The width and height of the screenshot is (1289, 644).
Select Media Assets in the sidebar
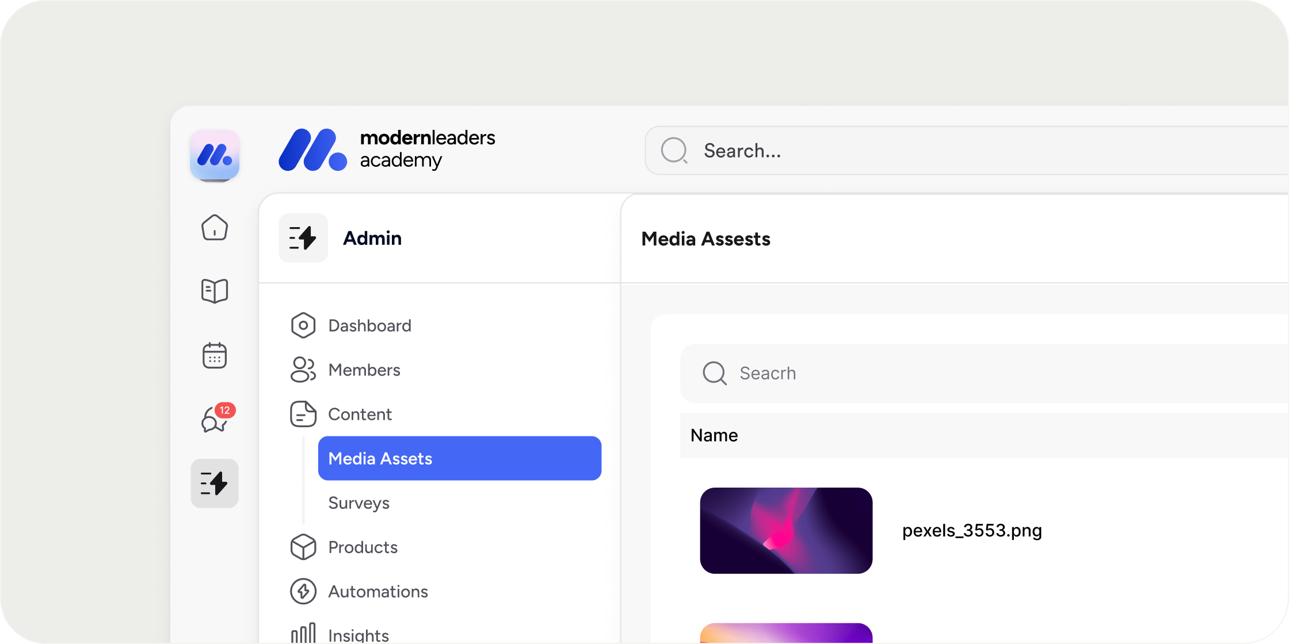[x=460, y=458]
